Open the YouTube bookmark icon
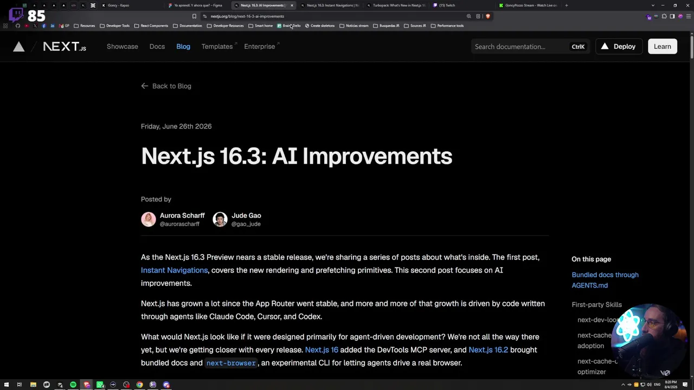Image resolution: width=694 pixels, height=390 pixels. click(27, 26)
